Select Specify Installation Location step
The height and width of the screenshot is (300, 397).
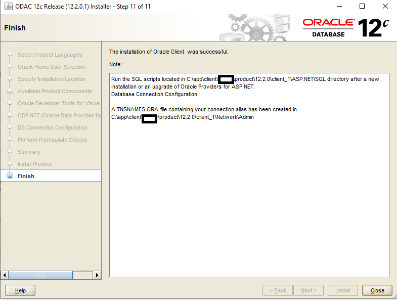click(x=52, y=79)
